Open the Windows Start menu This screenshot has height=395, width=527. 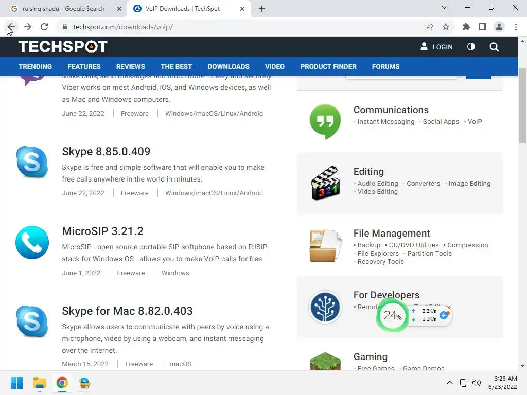coord(17,383)
